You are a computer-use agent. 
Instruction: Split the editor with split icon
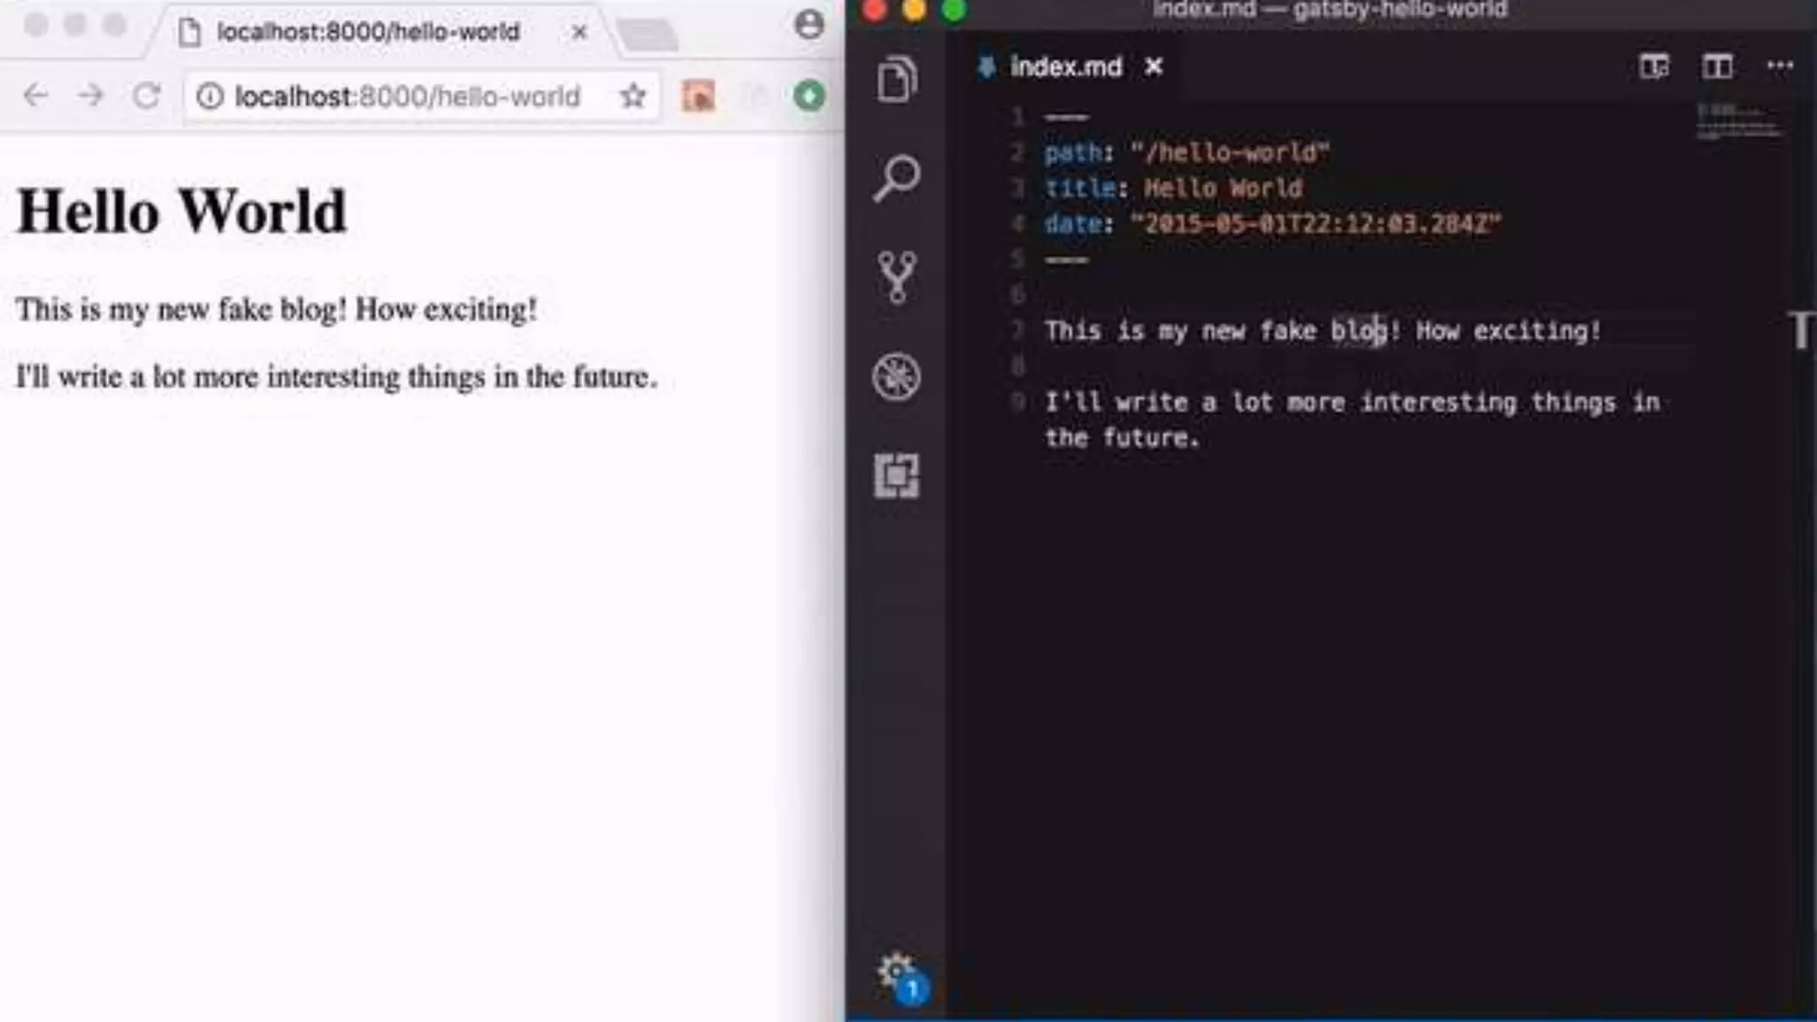coord(1717,67)
